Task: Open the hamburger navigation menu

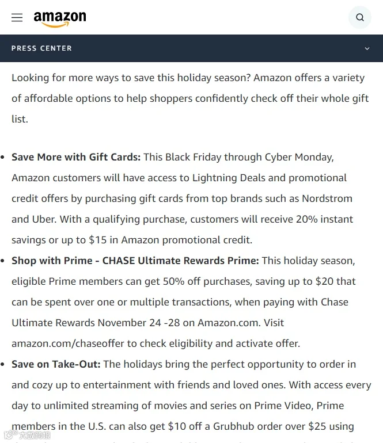Action: (17, 17)
